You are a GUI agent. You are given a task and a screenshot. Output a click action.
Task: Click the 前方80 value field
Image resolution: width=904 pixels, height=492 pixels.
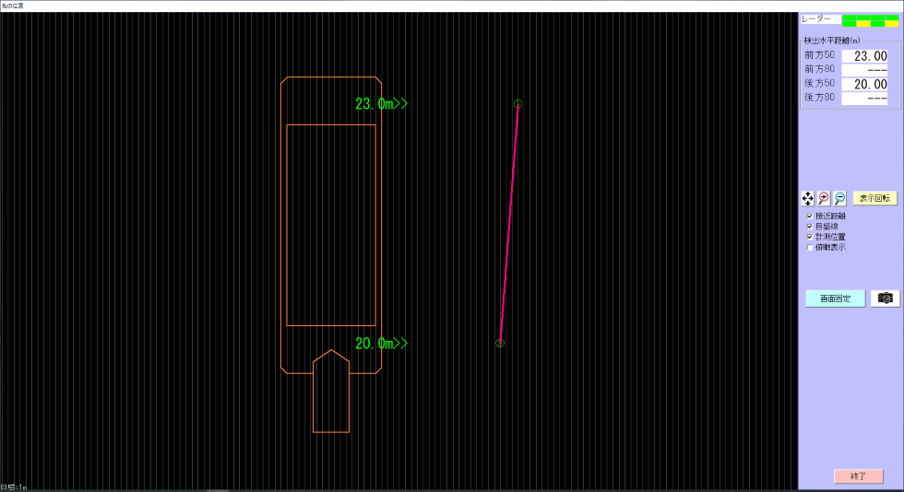coord(865,70)
